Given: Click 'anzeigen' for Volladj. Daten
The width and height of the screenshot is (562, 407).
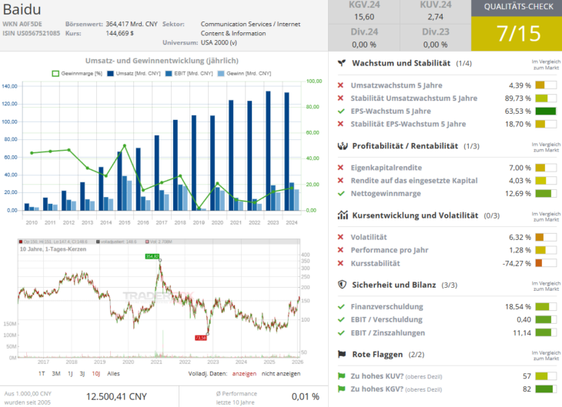Looking at the screenshot, I should click(244, 373).
